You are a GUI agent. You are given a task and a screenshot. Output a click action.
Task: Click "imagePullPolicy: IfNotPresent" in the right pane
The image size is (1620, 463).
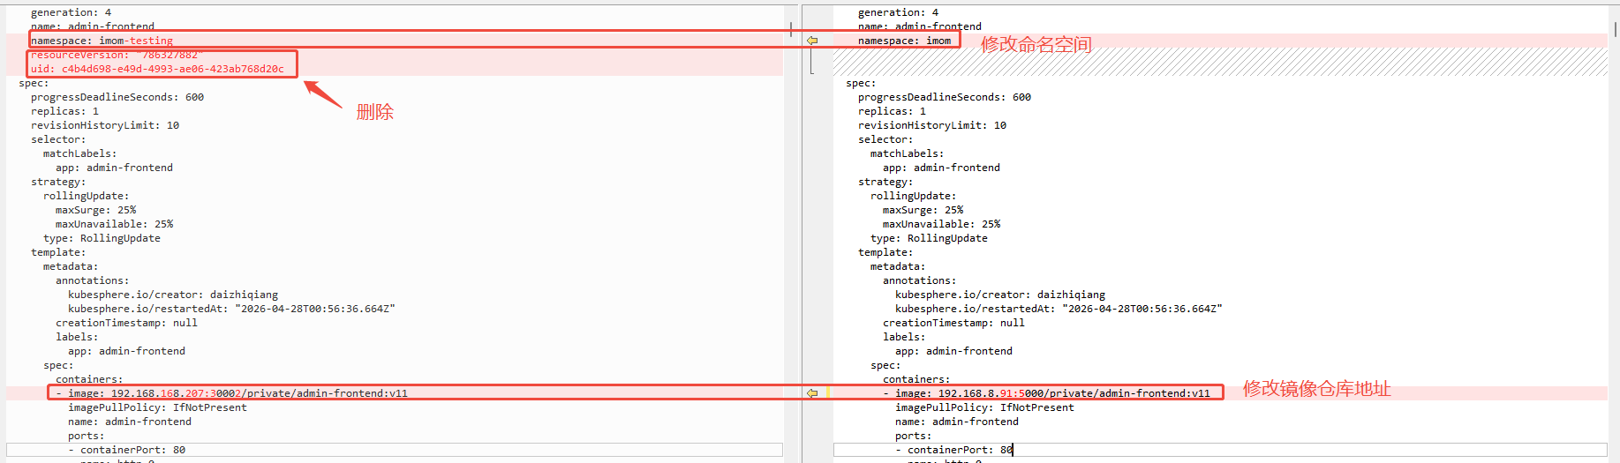click(x=984, y=407)
